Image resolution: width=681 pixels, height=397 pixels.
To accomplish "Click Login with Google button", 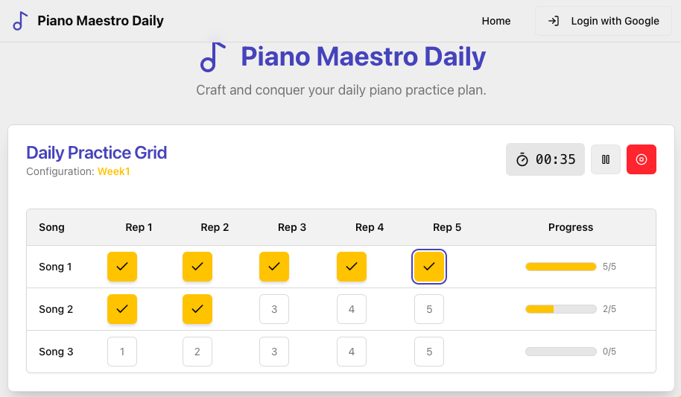I will [x=604, y=21].
